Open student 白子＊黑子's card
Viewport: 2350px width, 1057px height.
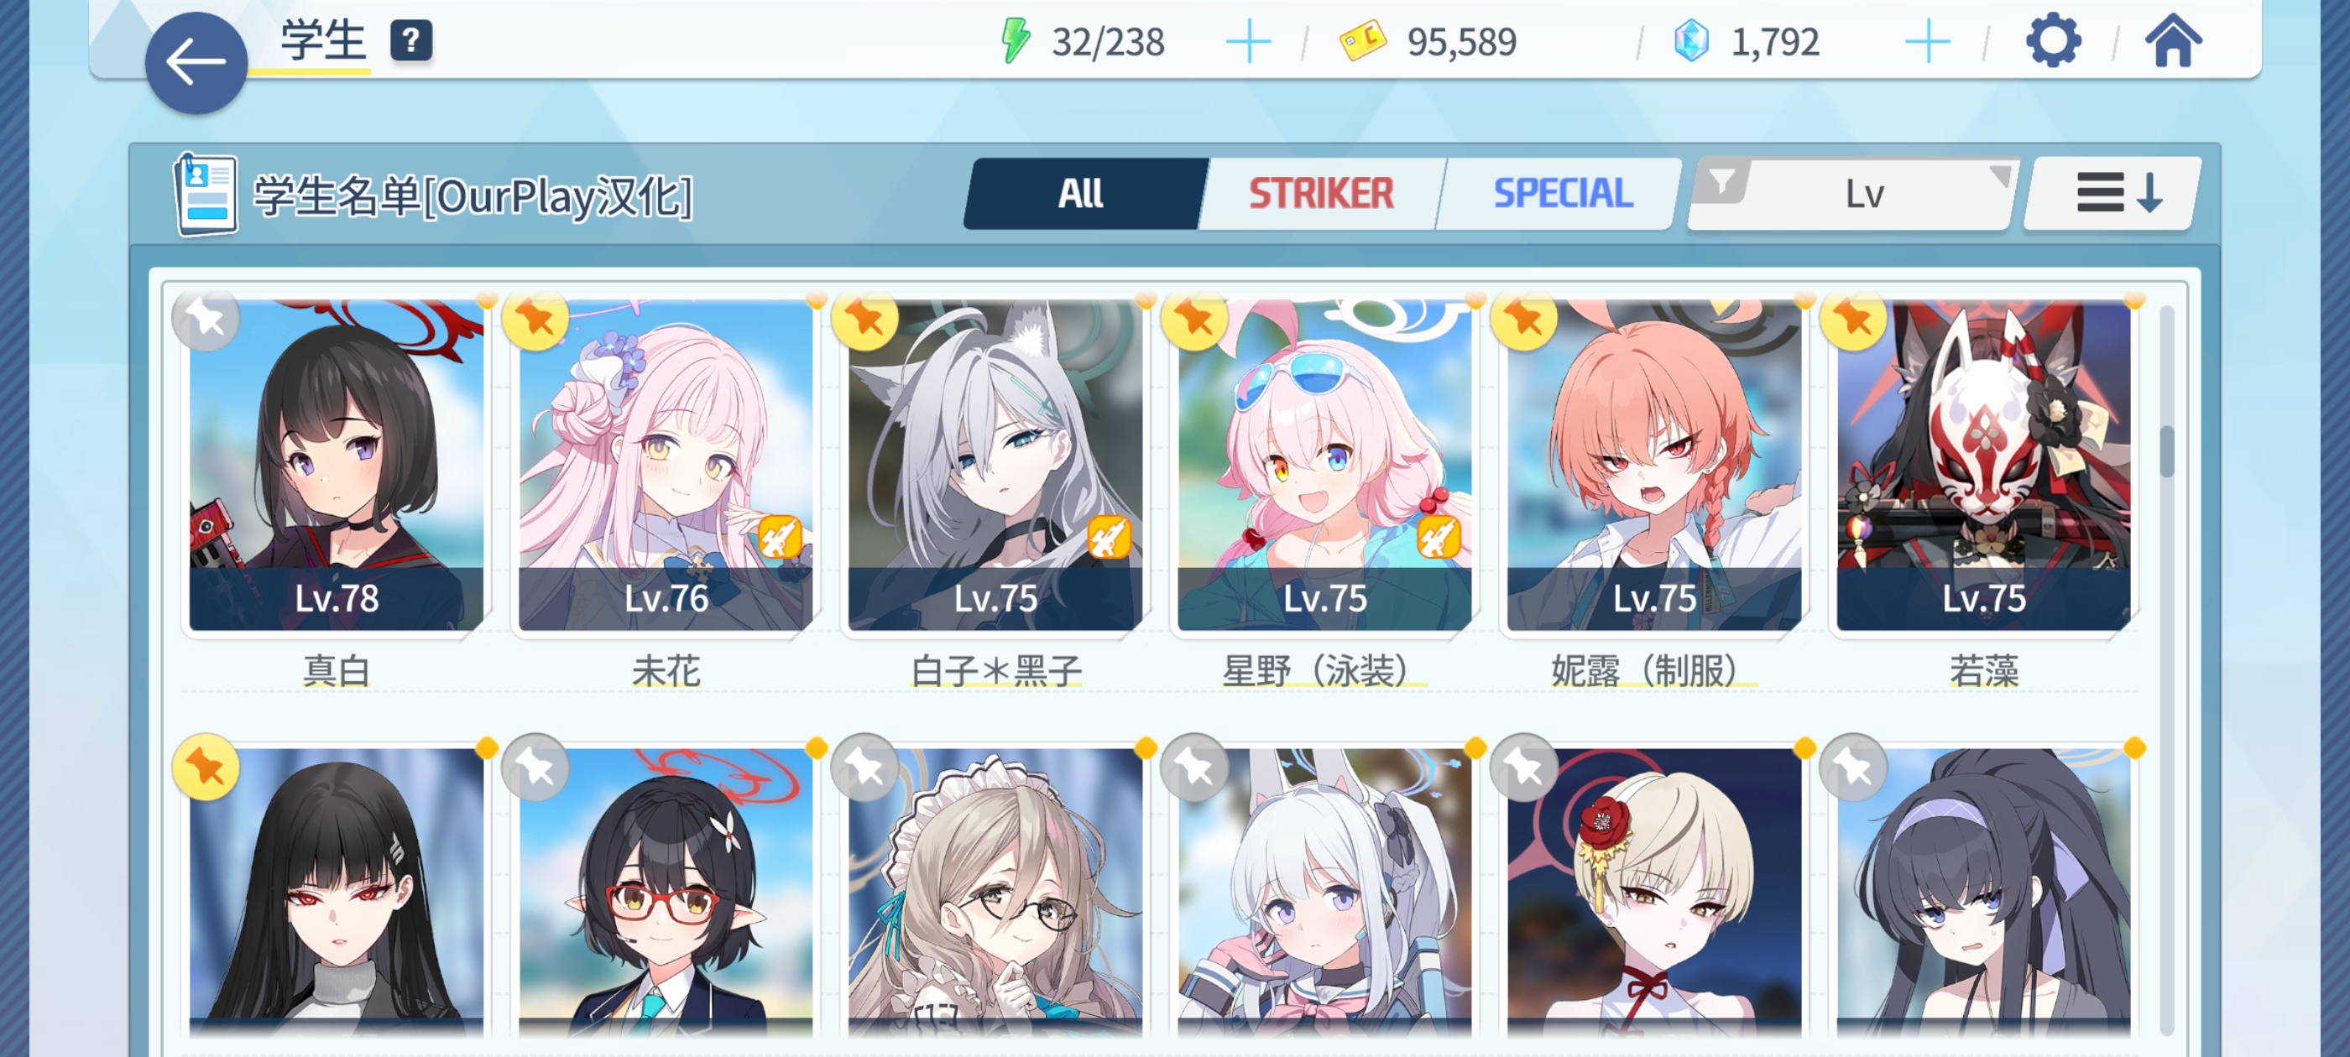pyautogui.click(x=995, y=465)
